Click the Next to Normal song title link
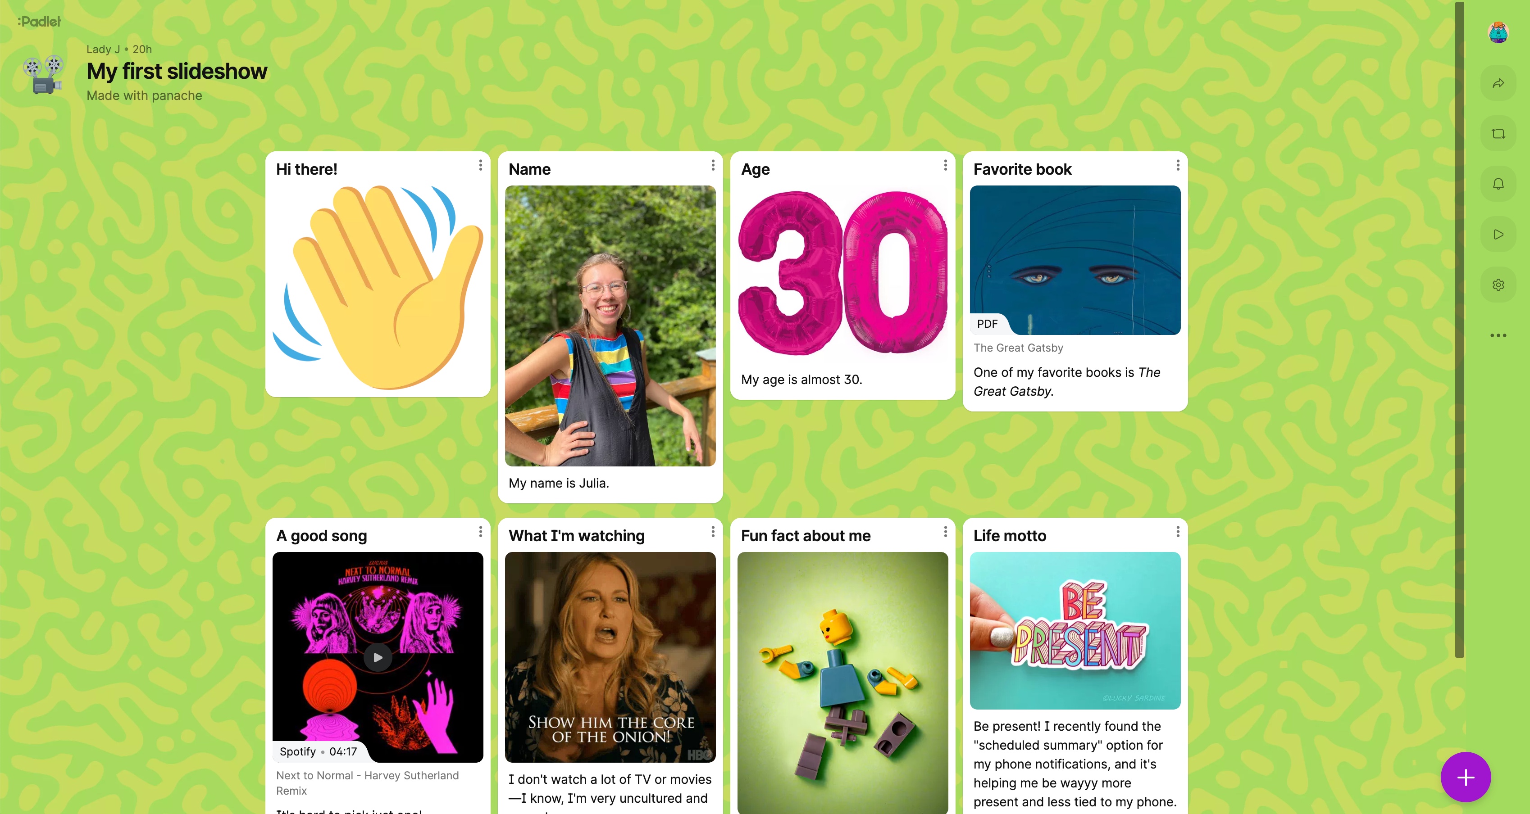The height and width of the screenshot is (814, 1530). [367, 783]
